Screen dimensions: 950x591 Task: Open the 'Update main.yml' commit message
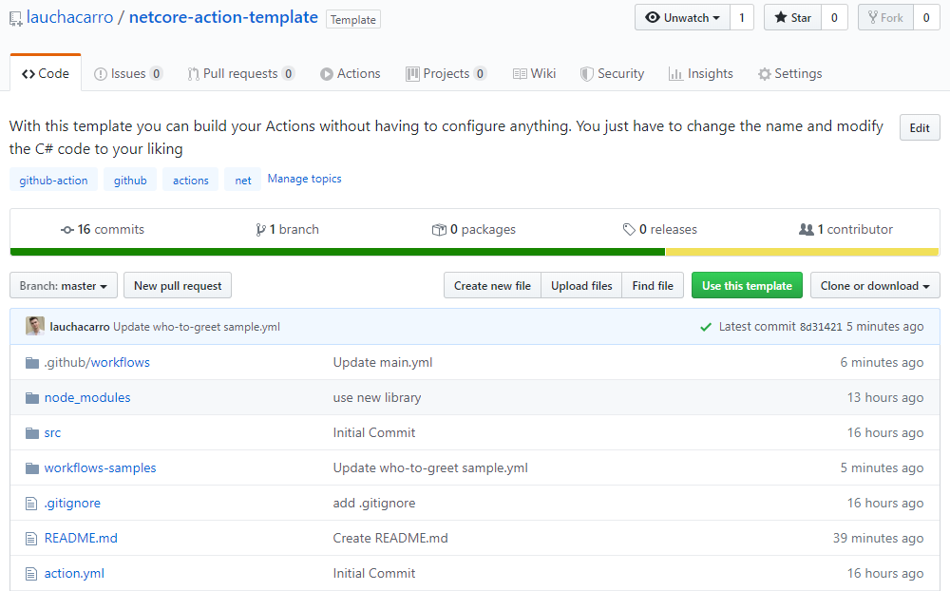[x=383, y=362]
